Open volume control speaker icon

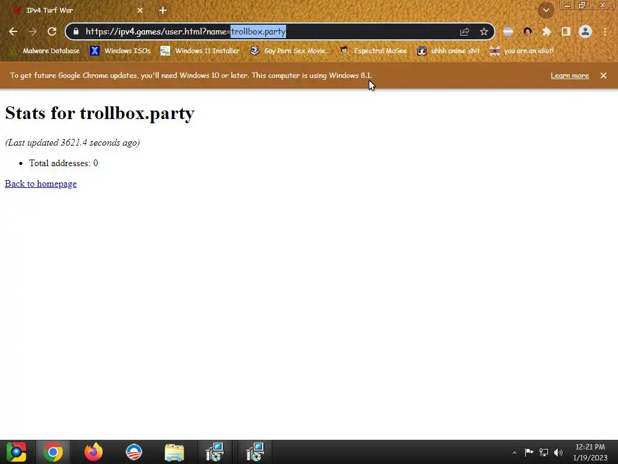pyautogui.click(x=558, y=452)
